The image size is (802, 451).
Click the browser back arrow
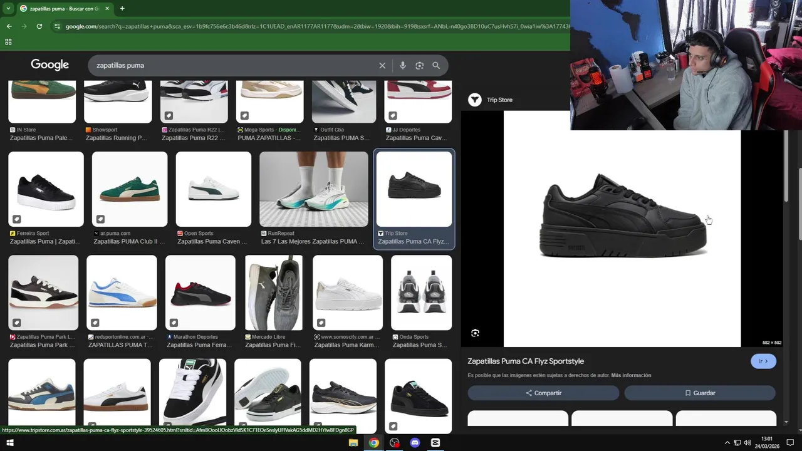9,26
